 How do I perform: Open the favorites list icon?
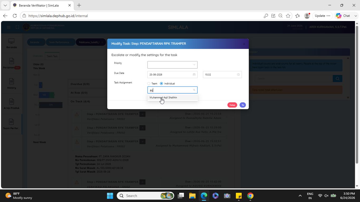point(298,16)
